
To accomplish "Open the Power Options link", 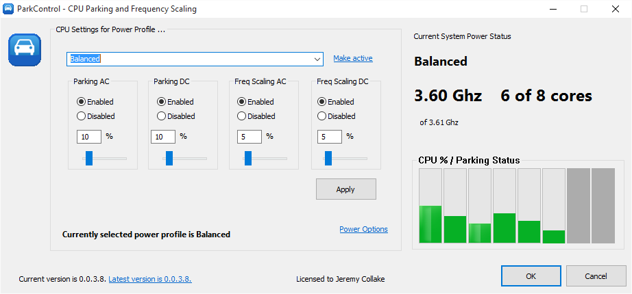I will click(x=363, y=229).
